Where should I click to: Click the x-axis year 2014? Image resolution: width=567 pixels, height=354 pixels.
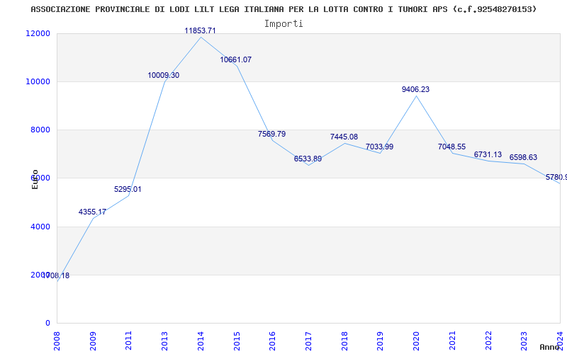[201, 341]
